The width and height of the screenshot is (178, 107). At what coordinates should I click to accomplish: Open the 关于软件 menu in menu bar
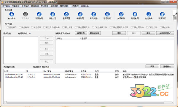pos(6,6)
